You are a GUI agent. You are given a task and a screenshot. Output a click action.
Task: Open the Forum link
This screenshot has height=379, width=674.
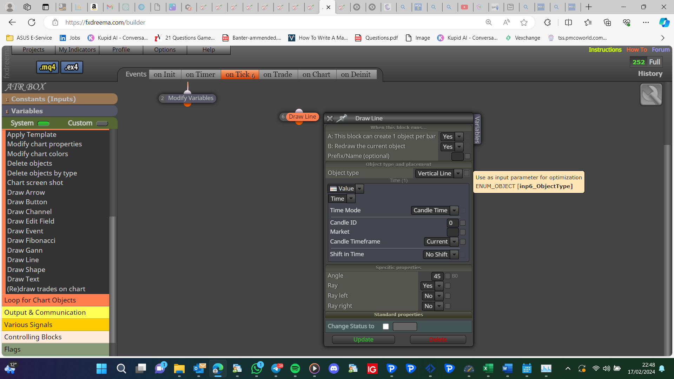pos(661,50)
